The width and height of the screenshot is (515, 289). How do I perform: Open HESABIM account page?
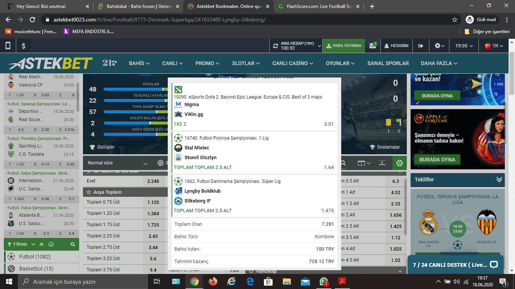pos(396,46)
